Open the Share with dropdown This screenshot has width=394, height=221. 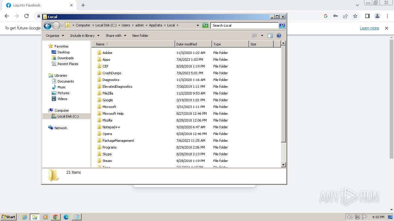[x=116, y=36]
